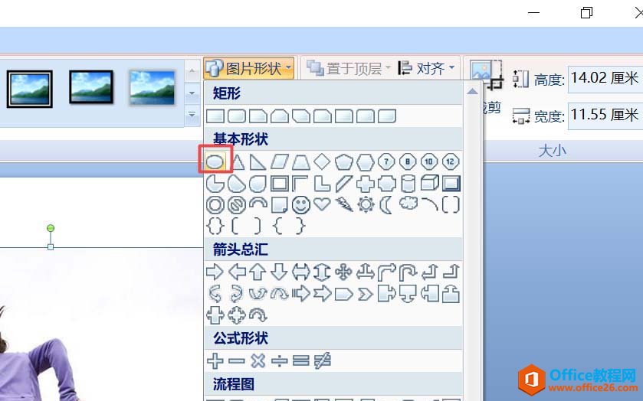Select the pentagon arrow shape

[x=343, y=294]
